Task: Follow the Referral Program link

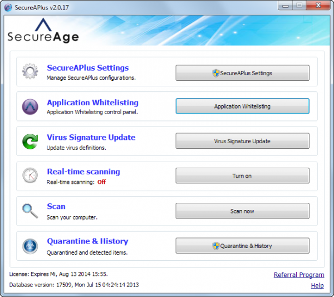Action: tap(299, 275)
